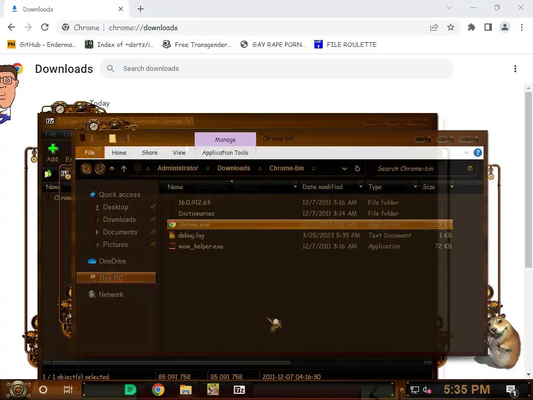
Task: Open the tab search chevron in Chrome
Action: pos(449,7)
